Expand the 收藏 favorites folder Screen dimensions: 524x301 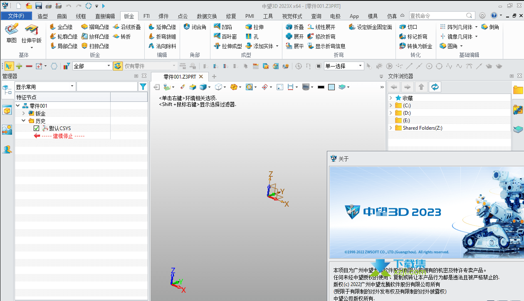391,98
